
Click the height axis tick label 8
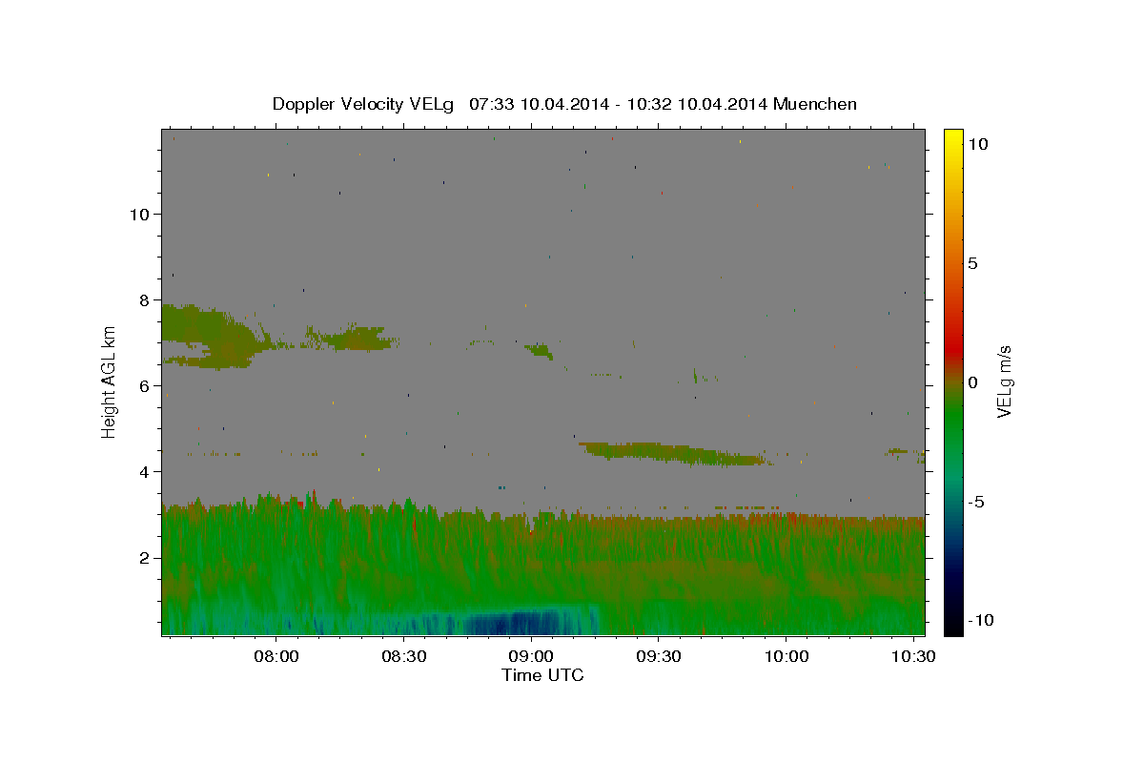coord(143,299)
